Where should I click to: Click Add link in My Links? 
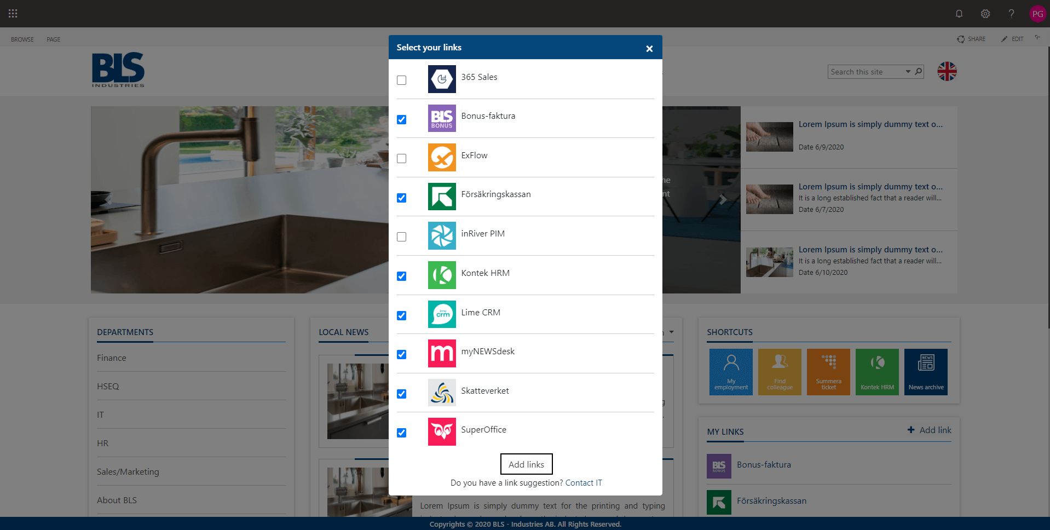point(930,430)
